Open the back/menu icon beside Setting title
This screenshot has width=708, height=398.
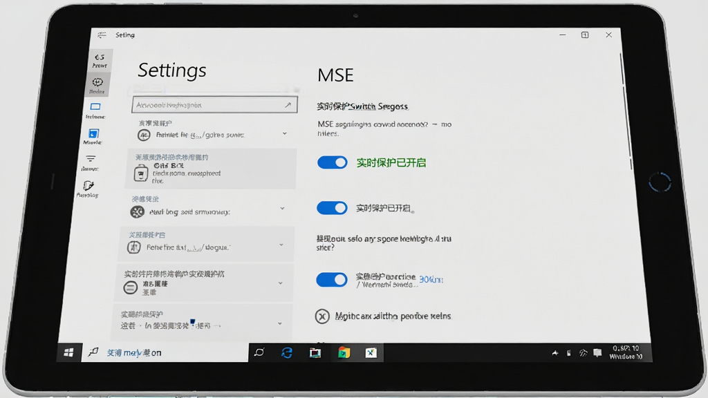point(102,35)
